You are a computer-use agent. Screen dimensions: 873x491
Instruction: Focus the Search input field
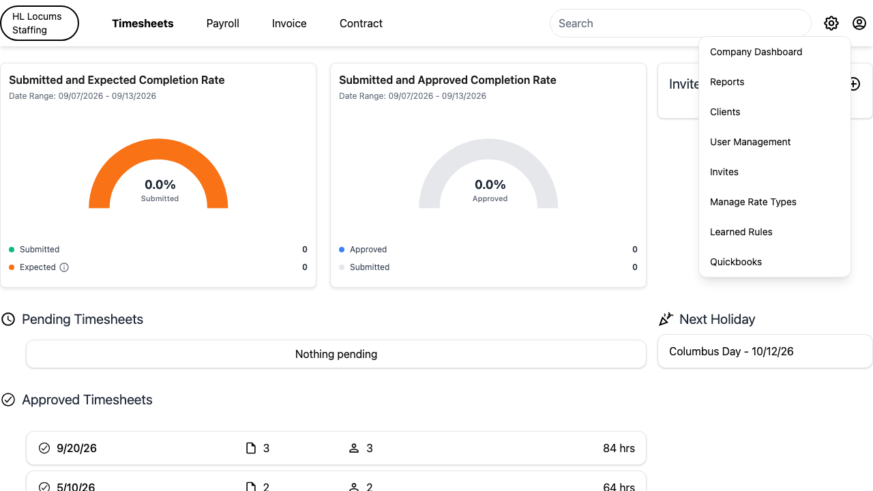coord(681,23)
